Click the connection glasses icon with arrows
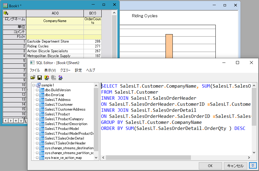 pyautogui.click(x=61, y=78)
